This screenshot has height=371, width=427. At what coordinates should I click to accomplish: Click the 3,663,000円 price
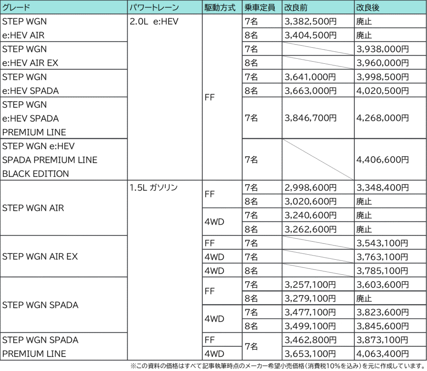point(310,91)
